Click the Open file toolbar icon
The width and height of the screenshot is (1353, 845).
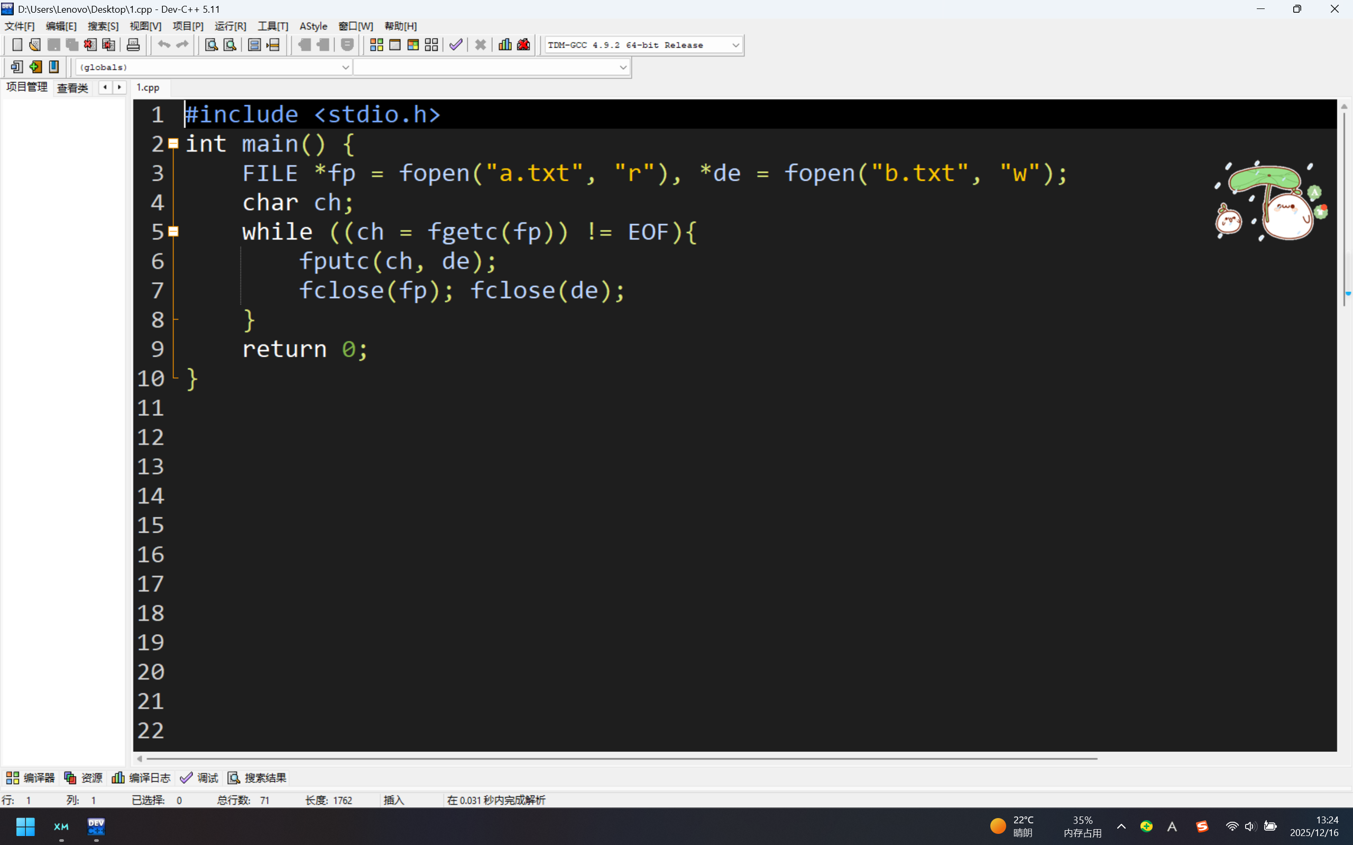(35, 45)
